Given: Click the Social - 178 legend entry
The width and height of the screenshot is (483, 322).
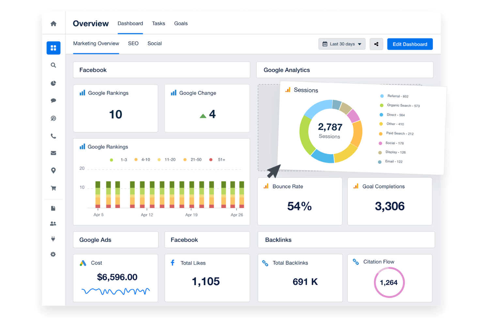Looking at the screenshot, I should point(391,143).
